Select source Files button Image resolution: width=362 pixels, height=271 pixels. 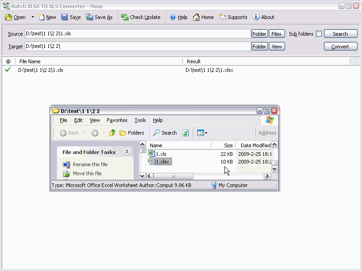pos(276,34)
